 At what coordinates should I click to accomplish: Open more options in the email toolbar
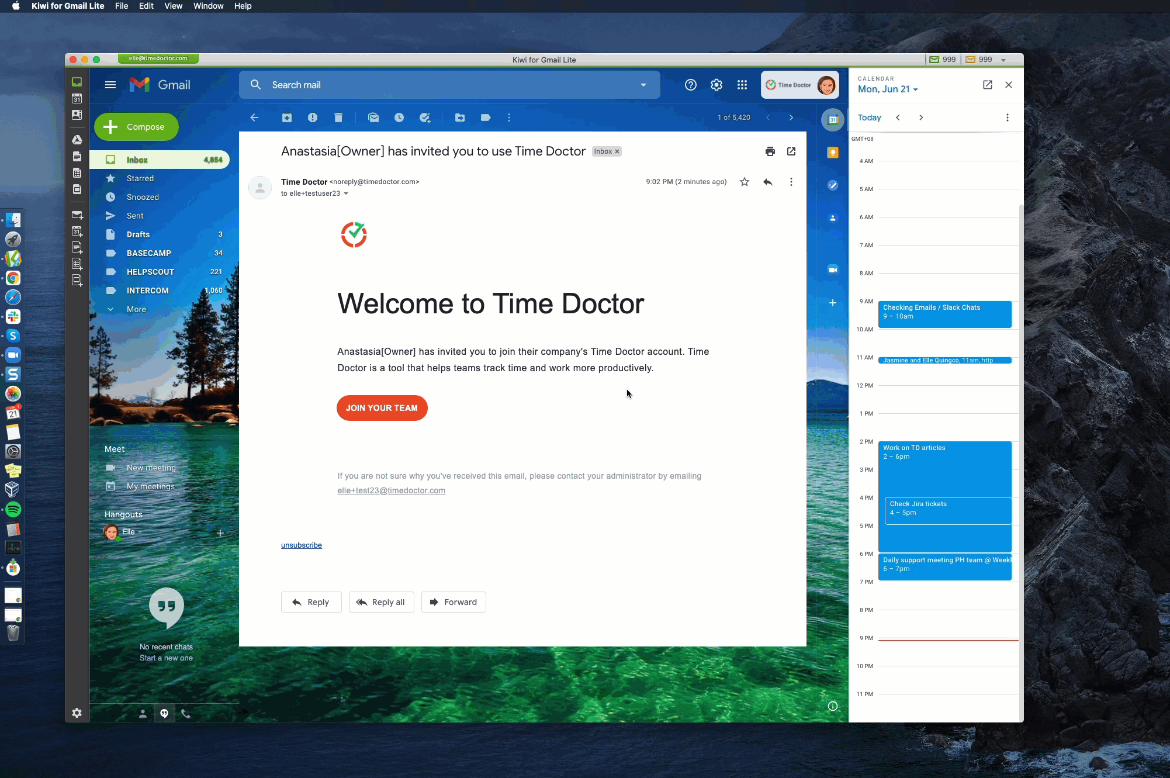tap(509, 117)
